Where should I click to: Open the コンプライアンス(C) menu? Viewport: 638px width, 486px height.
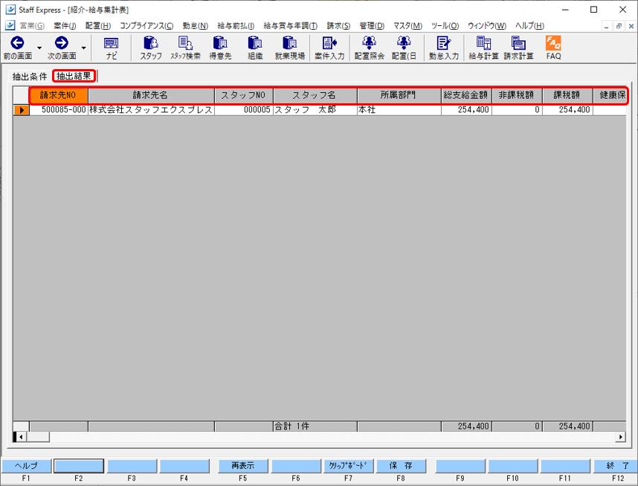coord(146,25)
